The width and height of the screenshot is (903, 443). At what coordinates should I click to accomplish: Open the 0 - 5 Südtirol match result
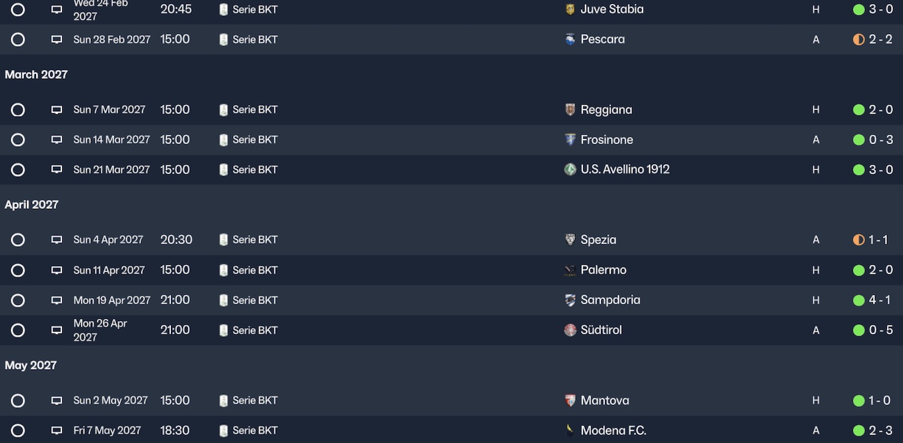880,330
